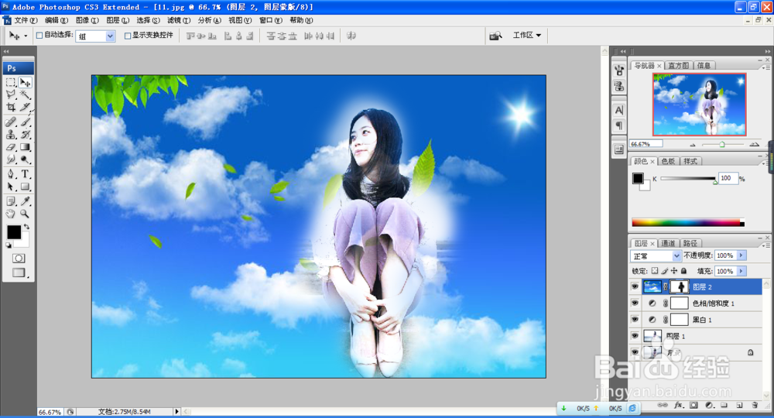Hide 图层 2 with eye icon
This screenshot has width=774, height=418.
point(635,286)
